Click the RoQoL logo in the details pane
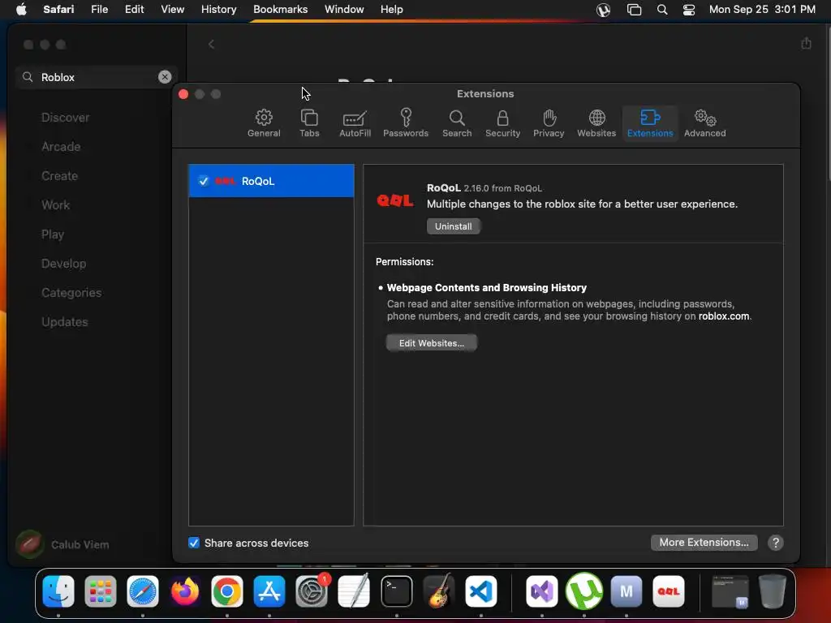 pyautogui.click(x=395, y=200)
